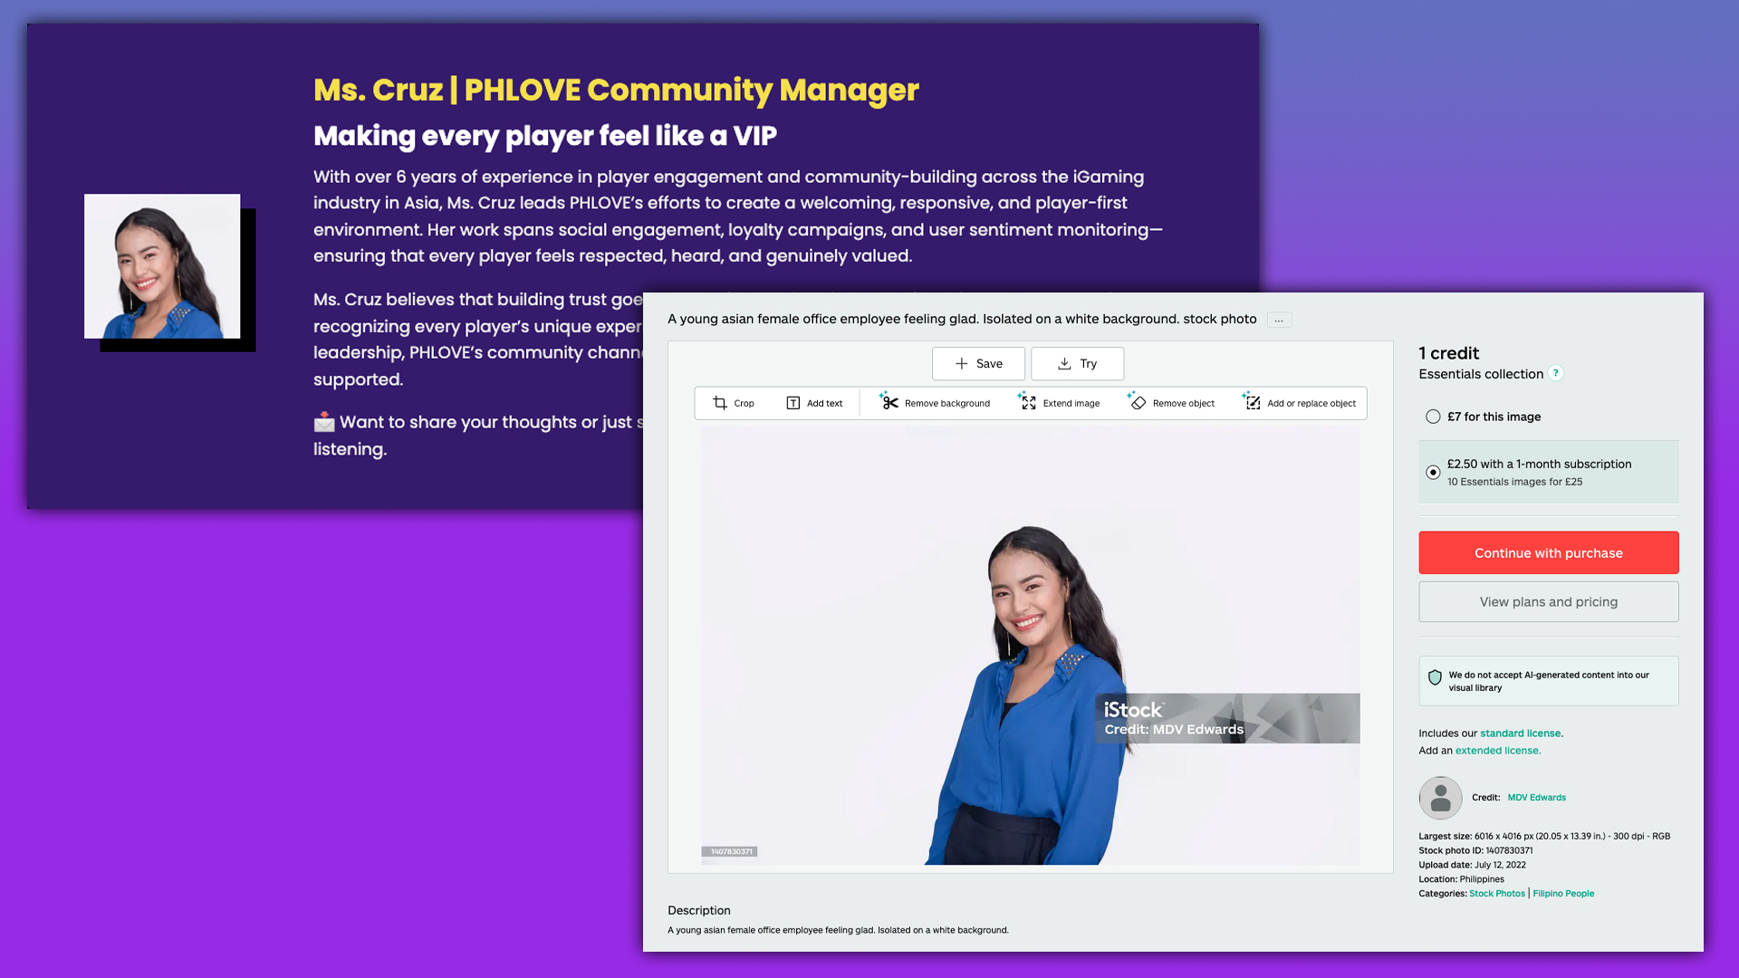Open the standard license link

1521,733
